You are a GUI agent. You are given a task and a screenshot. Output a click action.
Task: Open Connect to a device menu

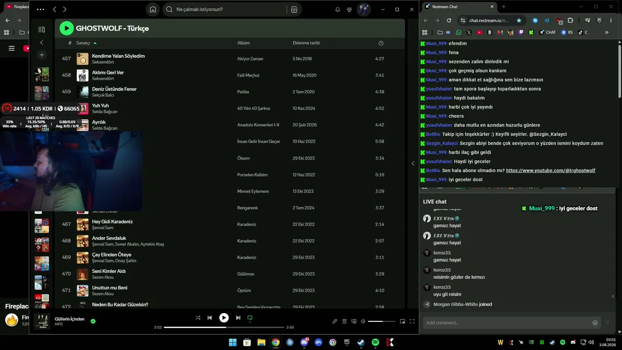coord(354,321)
